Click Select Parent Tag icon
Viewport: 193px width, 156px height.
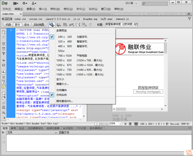pos(4,60)
